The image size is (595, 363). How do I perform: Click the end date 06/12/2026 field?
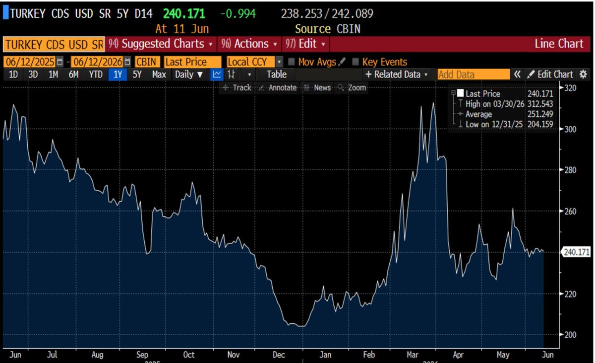pyautogui.click(x=98, y=62)
